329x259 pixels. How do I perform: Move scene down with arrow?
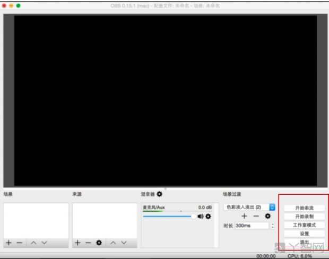coord(44,243)
